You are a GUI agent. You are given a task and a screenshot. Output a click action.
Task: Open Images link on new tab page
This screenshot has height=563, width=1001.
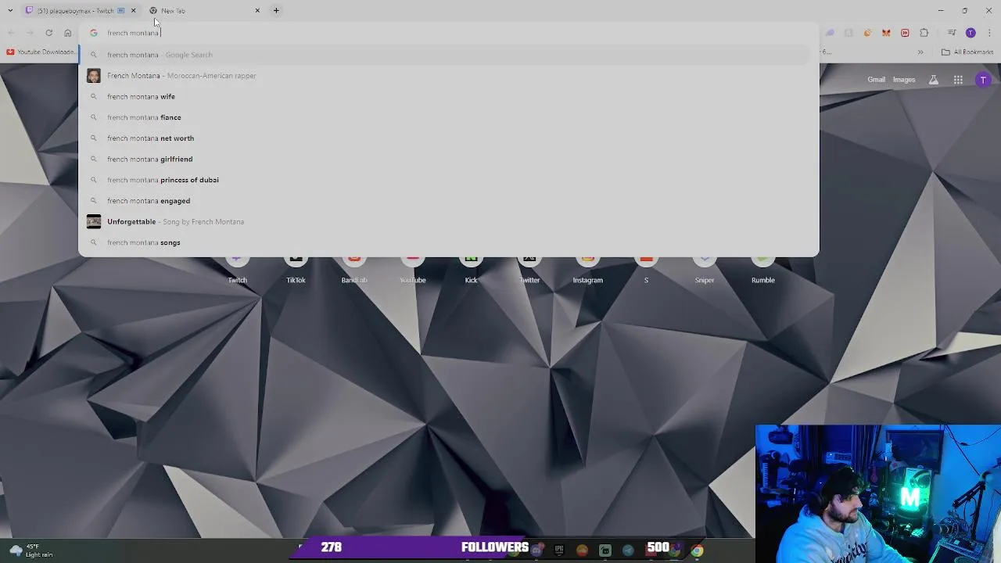pyautogui.click(x=904, y=80)
